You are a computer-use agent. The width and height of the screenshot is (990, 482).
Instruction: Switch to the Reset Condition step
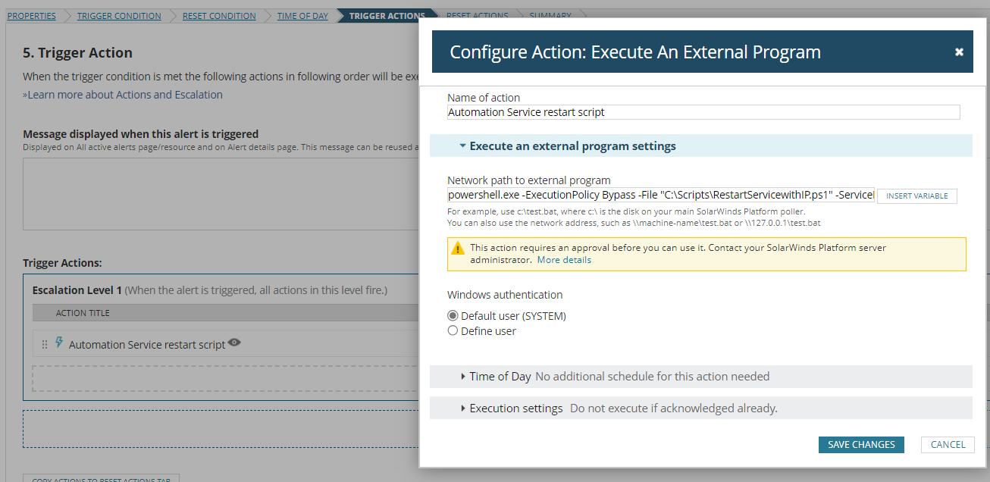(219, 16)
